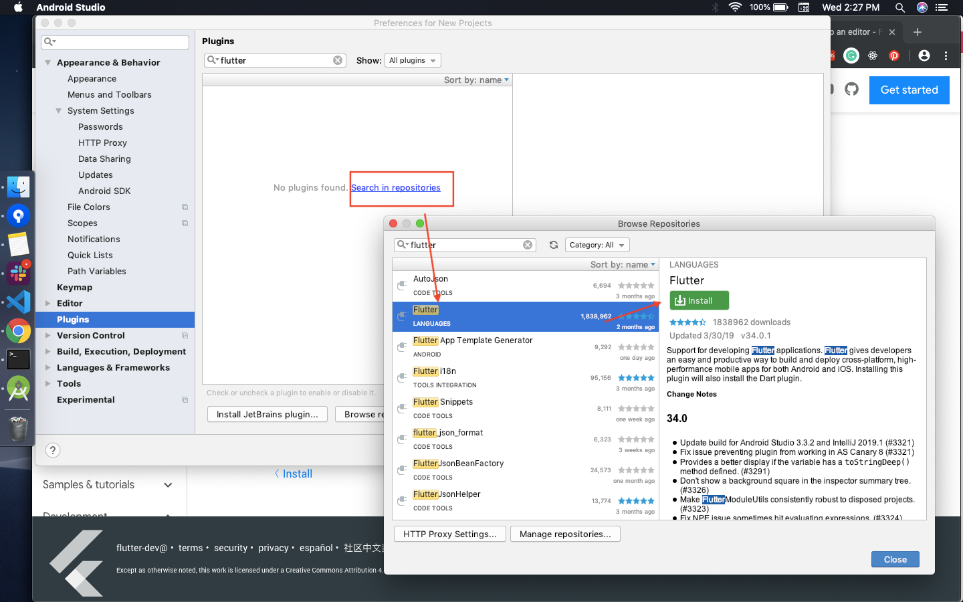The image size is (963, 602).
Task: Open Android Studio dock icon
Action: click(x=18, y=389)
